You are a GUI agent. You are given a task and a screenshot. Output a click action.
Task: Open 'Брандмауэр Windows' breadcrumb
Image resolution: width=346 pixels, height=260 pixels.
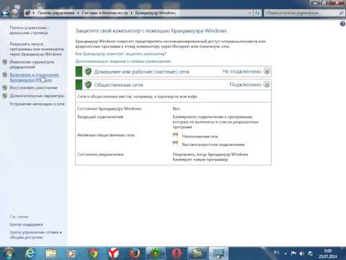point(156,13)
